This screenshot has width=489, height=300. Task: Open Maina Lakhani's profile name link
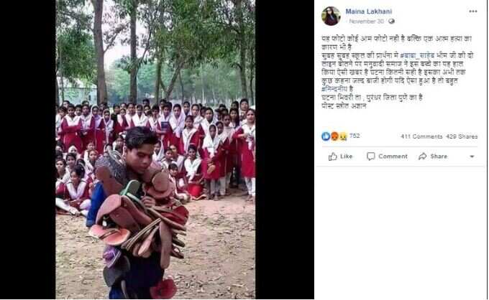click(x=368, y=11)
